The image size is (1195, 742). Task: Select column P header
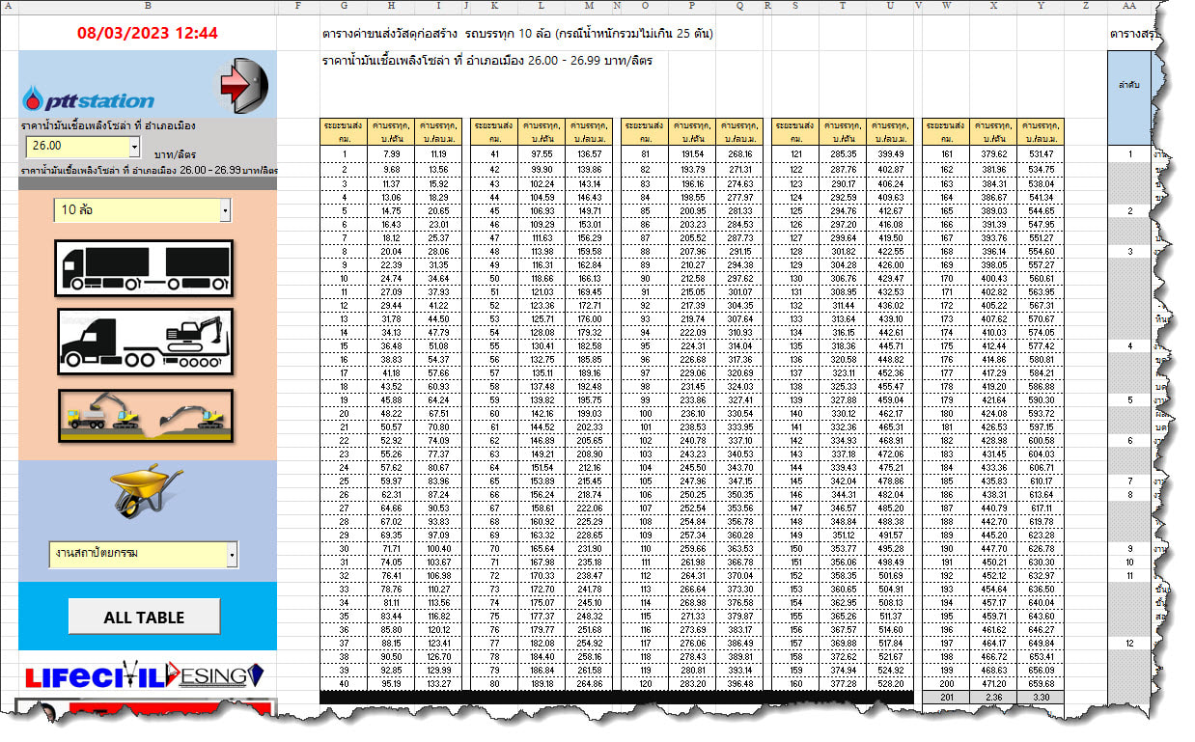[x=694, y=7]
